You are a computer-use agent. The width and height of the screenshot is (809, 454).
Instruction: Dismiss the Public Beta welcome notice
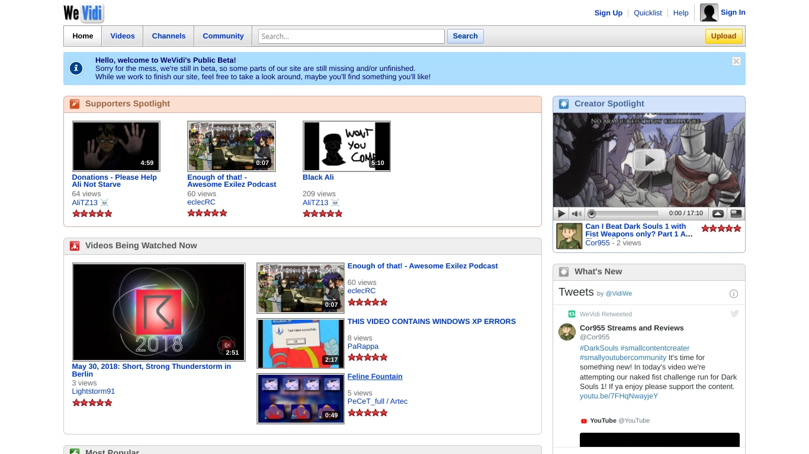[x=736, y=61]
